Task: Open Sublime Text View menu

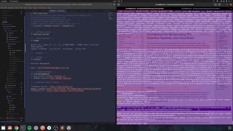Action: click(x=21, y=8)
